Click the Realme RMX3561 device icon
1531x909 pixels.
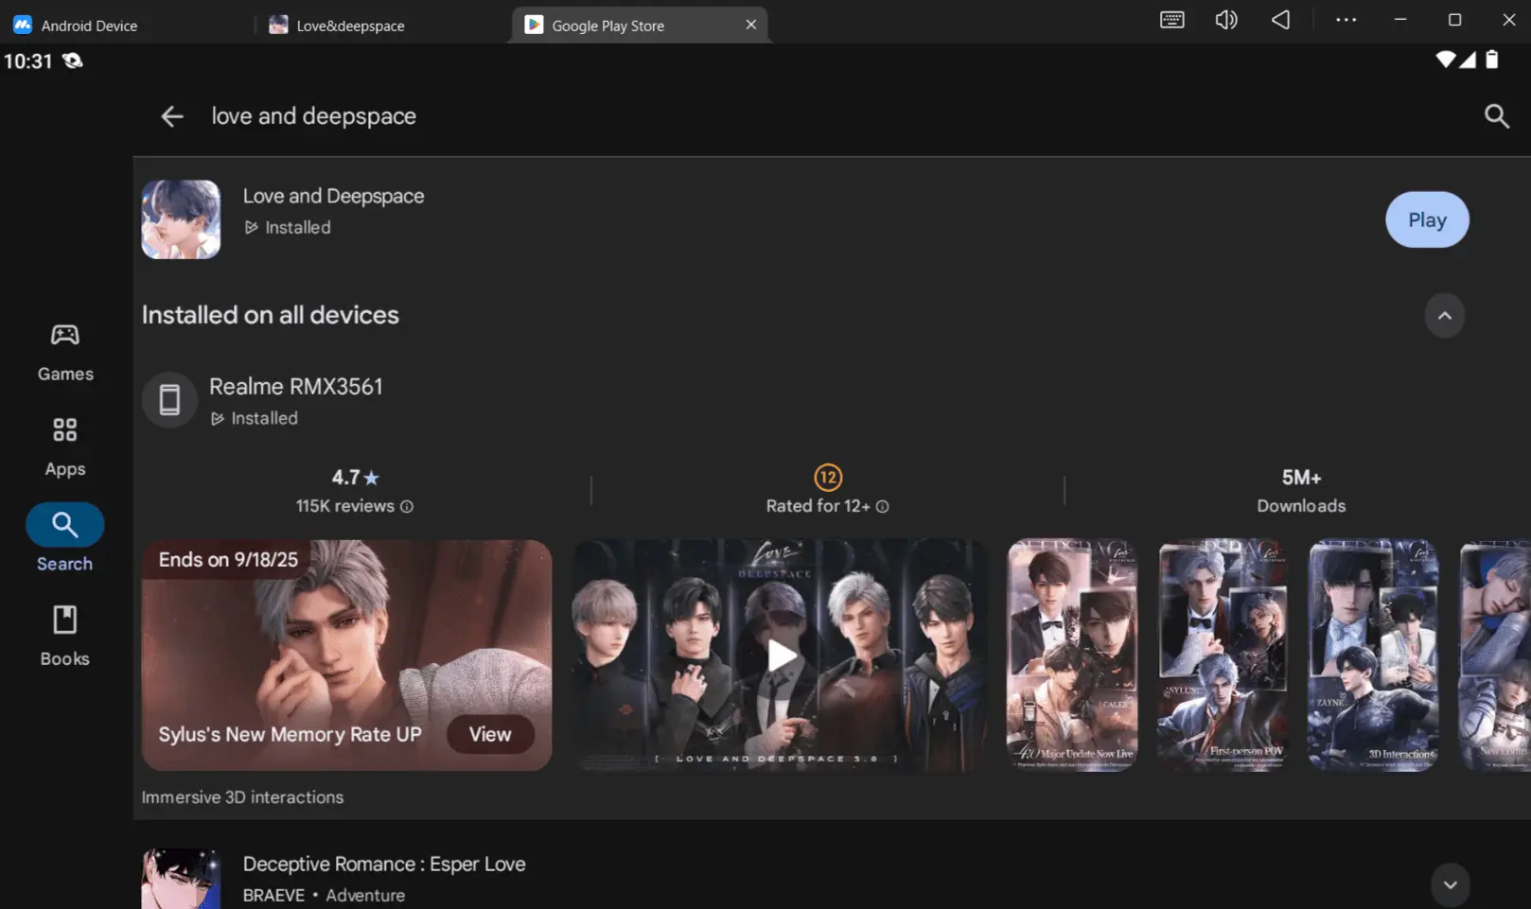point(169,400)
